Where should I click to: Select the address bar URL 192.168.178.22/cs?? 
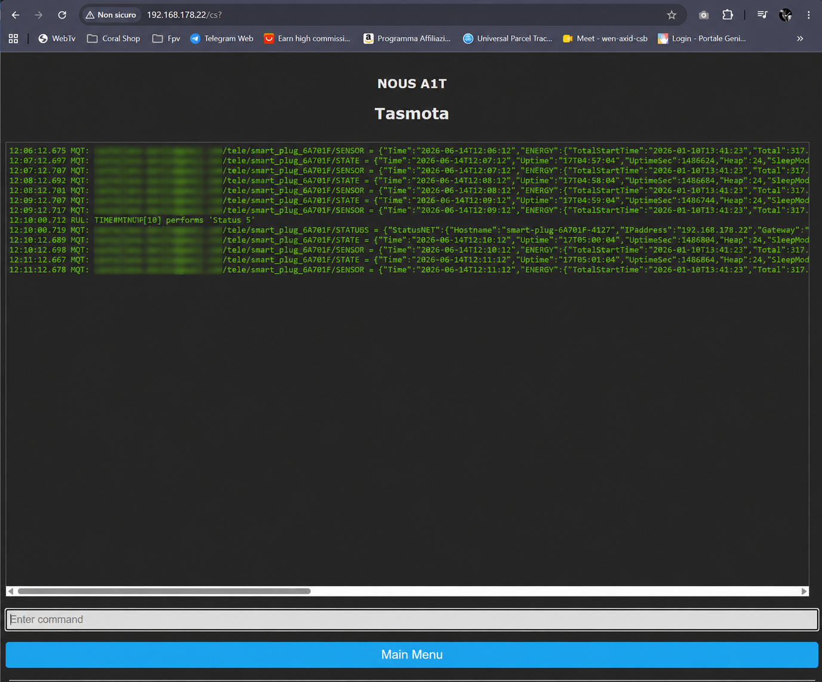pyautogui.click(x=184, y=15)
